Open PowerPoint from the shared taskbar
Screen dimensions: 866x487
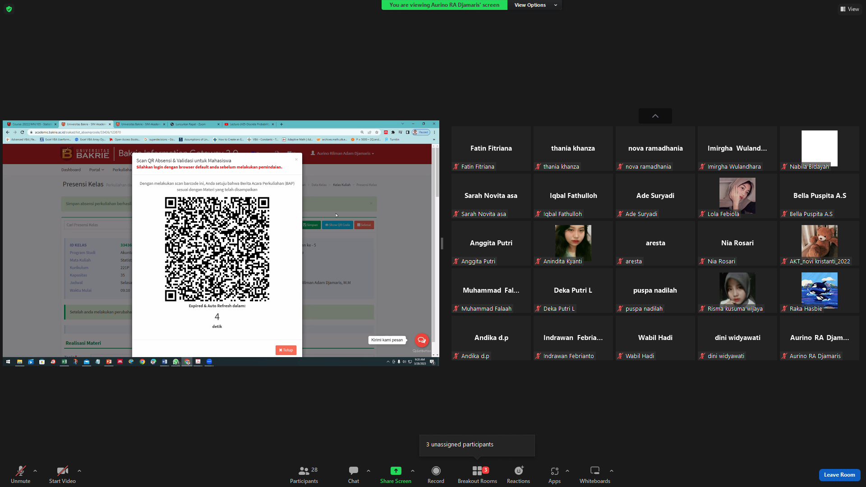pyautogui.click(x=109, y=362)
